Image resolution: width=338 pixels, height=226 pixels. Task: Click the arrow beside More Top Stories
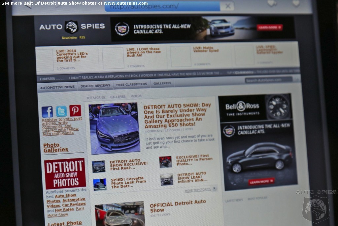(214, 188)
